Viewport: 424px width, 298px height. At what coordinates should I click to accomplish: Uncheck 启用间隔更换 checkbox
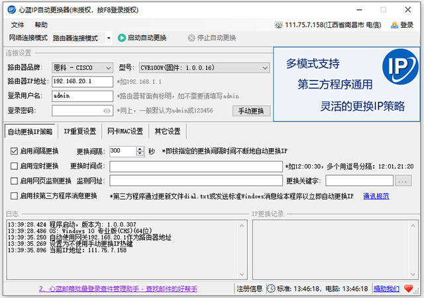tap(14, 151)
